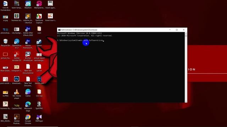
Task: Launch Google Chrome from the desktop
Action: click(x=28, y=117)
